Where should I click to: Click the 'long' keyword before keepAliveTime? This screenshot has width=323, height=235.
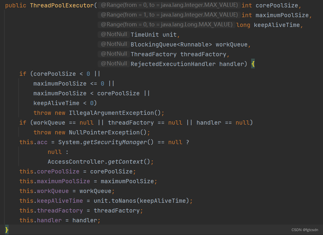pos(243,25)
